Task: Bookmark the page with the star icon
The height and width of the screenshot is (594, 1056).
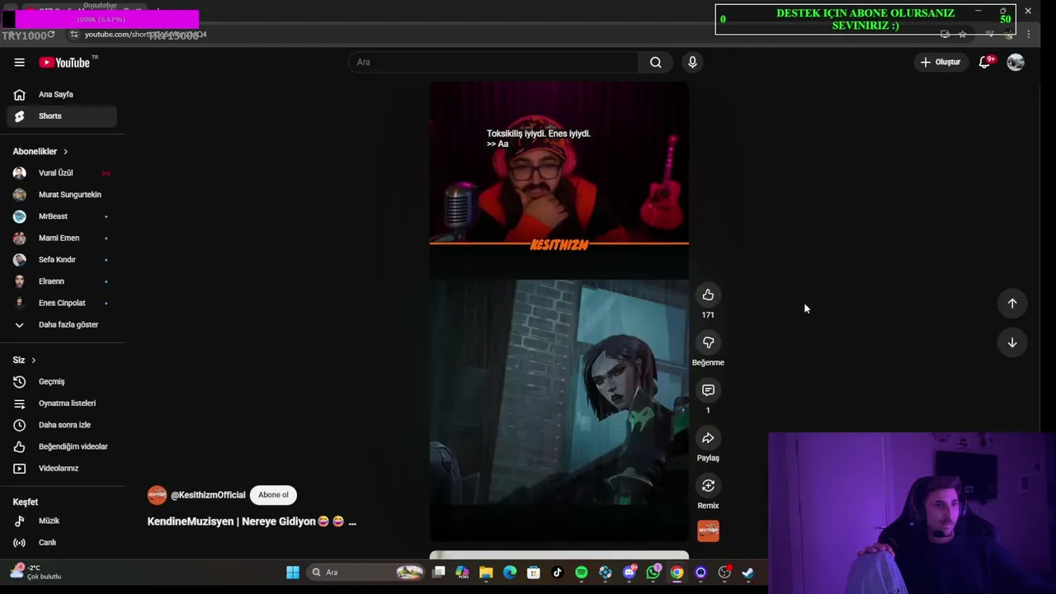Action: coord(962,35)
